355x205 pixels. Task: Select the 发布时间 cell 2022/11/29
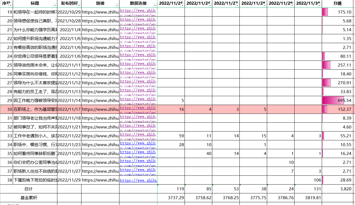(x=69, y=180)
